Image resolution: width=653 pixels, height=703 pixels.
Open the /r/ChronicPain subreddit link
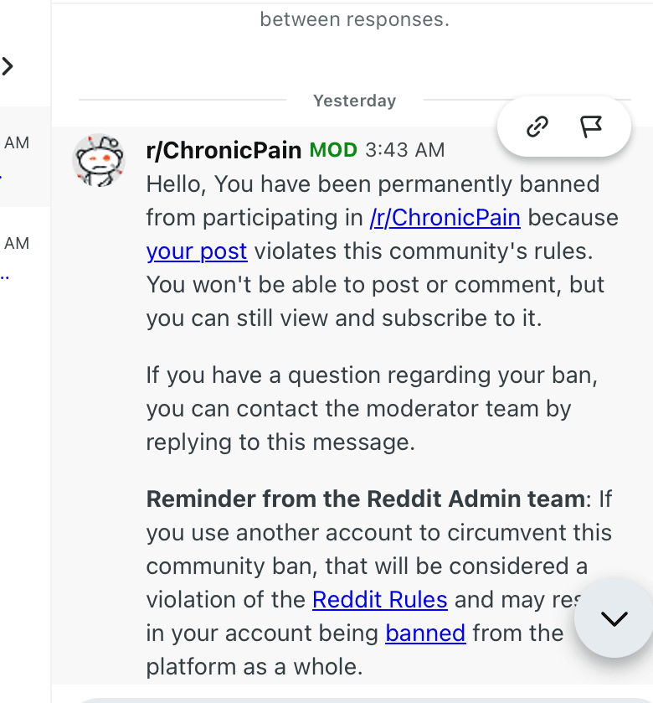point(445,217)
